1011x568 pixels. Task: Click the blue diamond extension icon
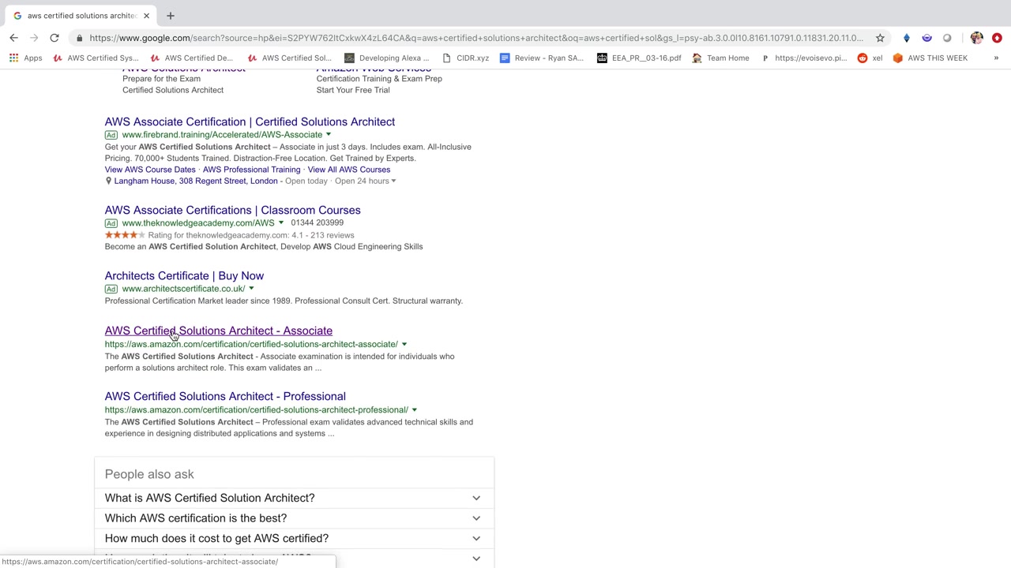(907, 38)
